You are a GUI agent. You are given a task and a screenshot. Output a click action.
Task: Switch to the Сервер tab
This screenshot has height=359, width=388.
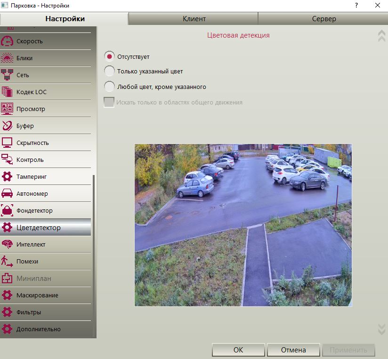tap(323, 19)
